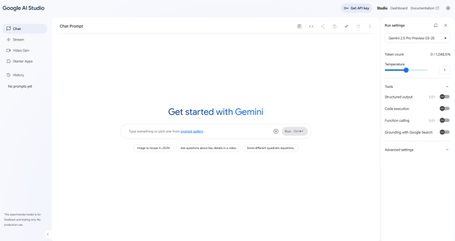Open Video Gen in the sidebar
Screen dimensions: 455x241
(x=25, y=51)
